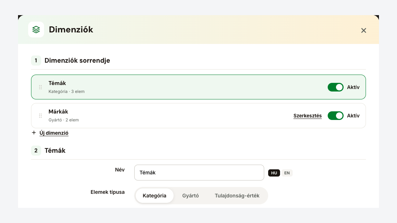Grab the Márkák row drag handle
Screen dimensions: 397x223
[40, 116]
